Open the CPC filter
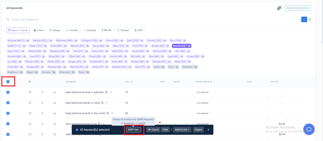This screenshot has width=323, height=141. tap(138, 30)
